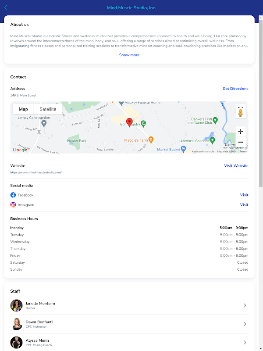The image size is (263, 351).
Task: Open Alyssa Moniz's profile chevron
Action: (245, 343)
